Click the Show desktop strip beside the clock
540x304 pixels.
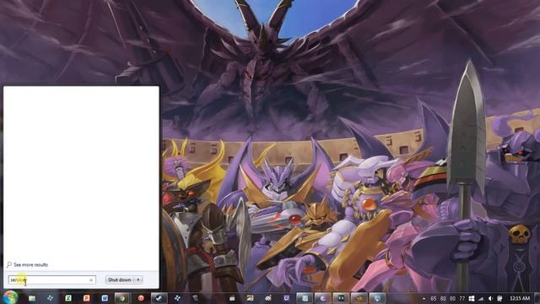pos(537,298)
